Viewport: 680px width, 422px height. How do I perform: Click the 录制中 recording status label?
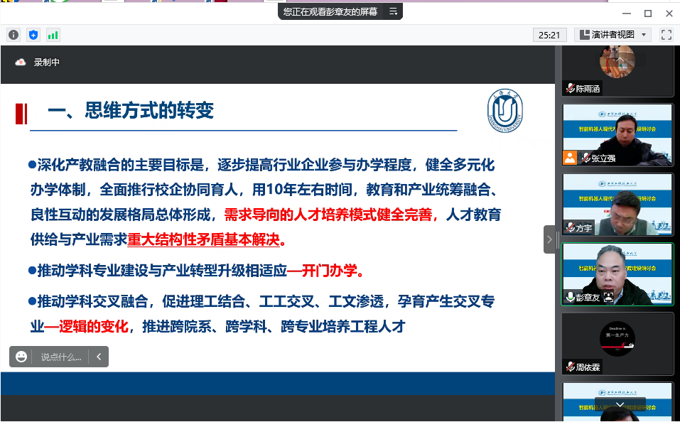[47, 63]
